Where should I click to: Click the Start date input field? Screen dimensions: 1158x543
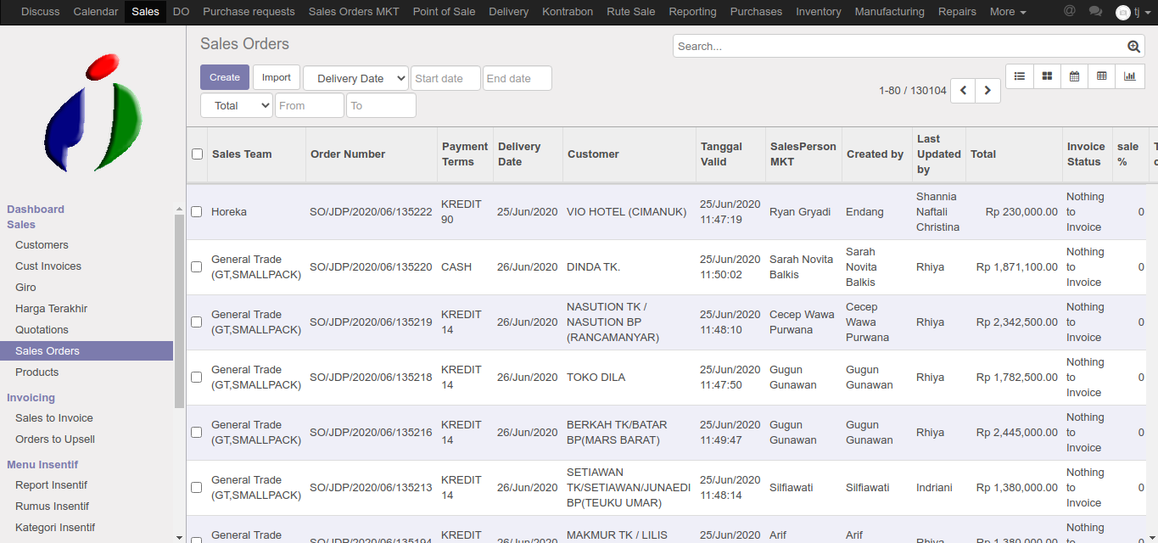[x=445, y=79]
